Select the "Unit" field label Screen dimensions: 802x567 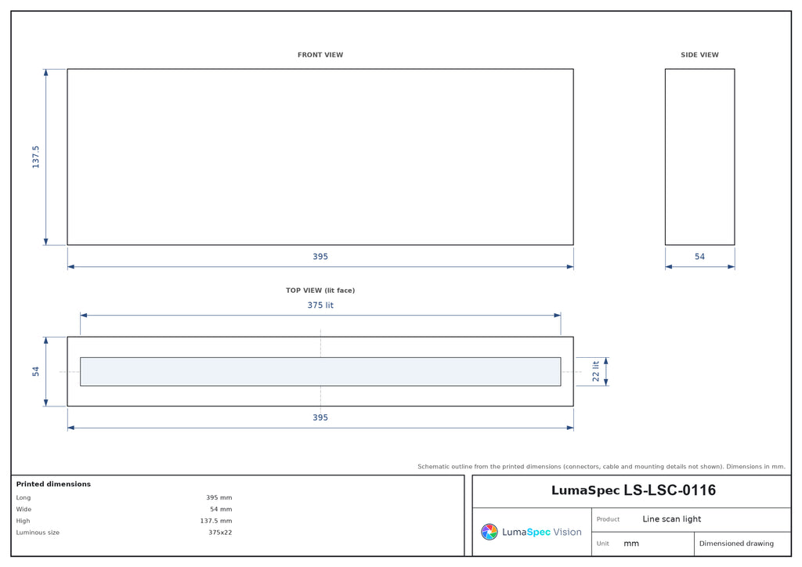(602, 544)
